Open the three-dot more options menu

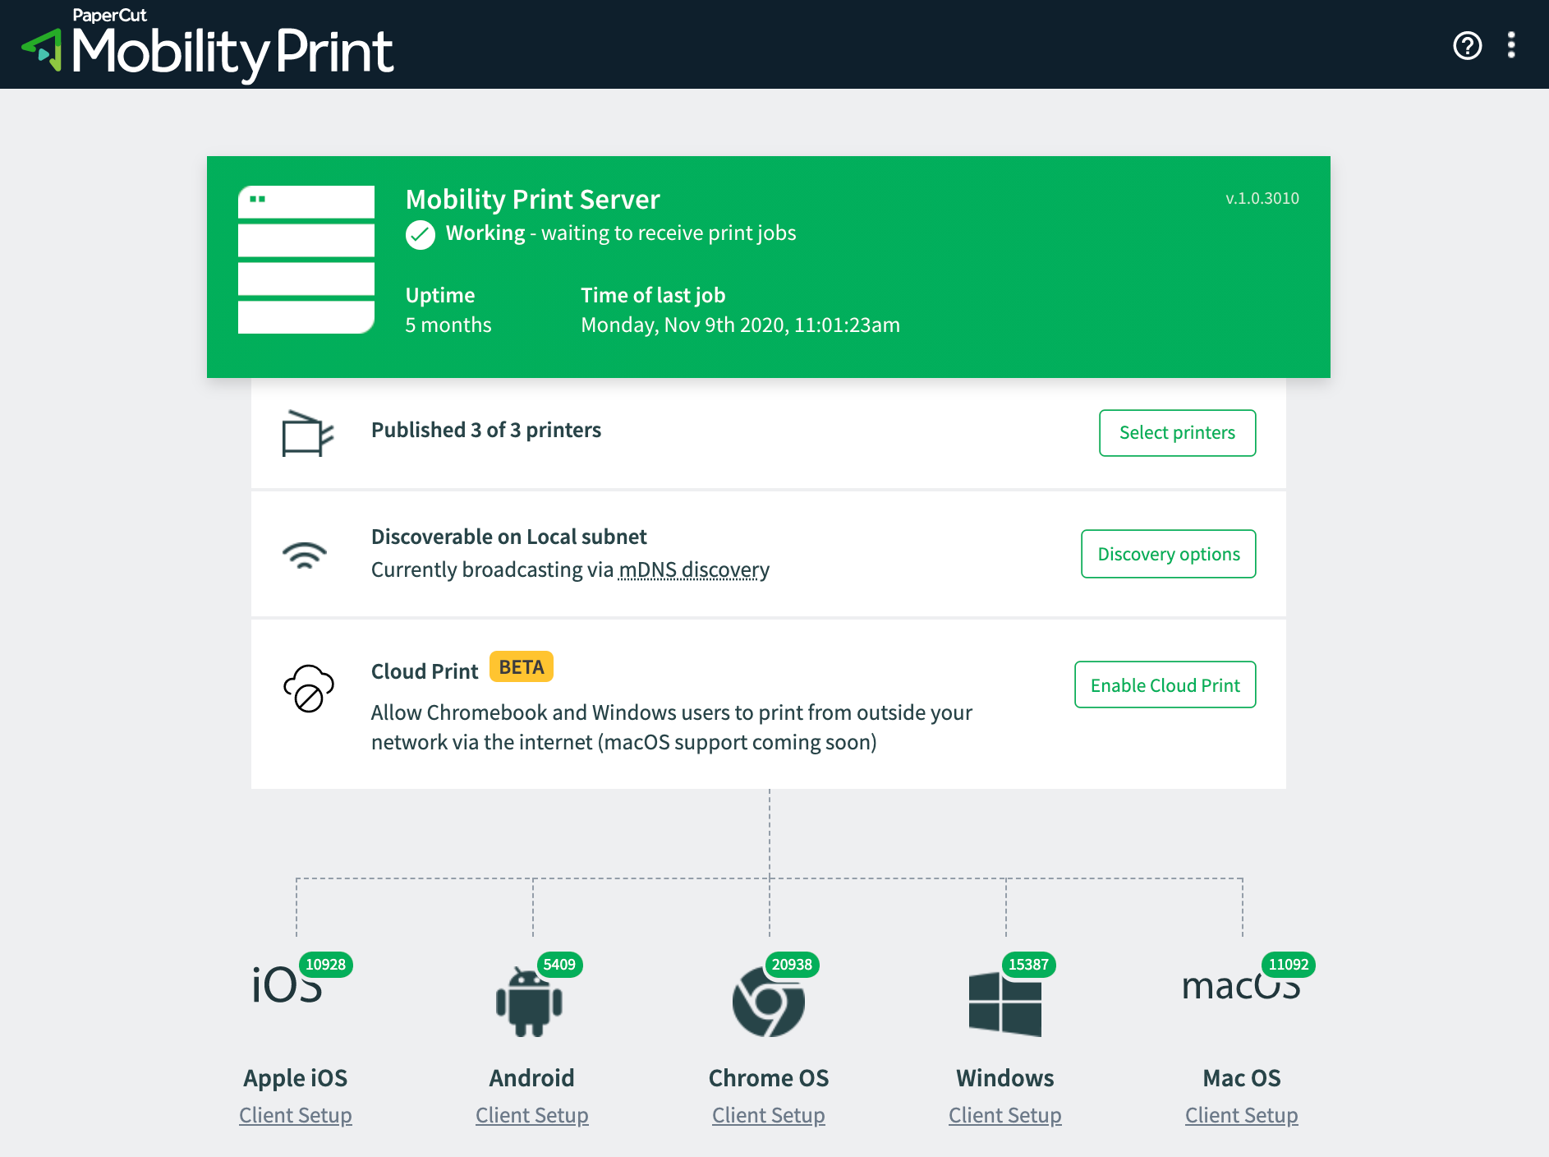(x=1511, y=45)
